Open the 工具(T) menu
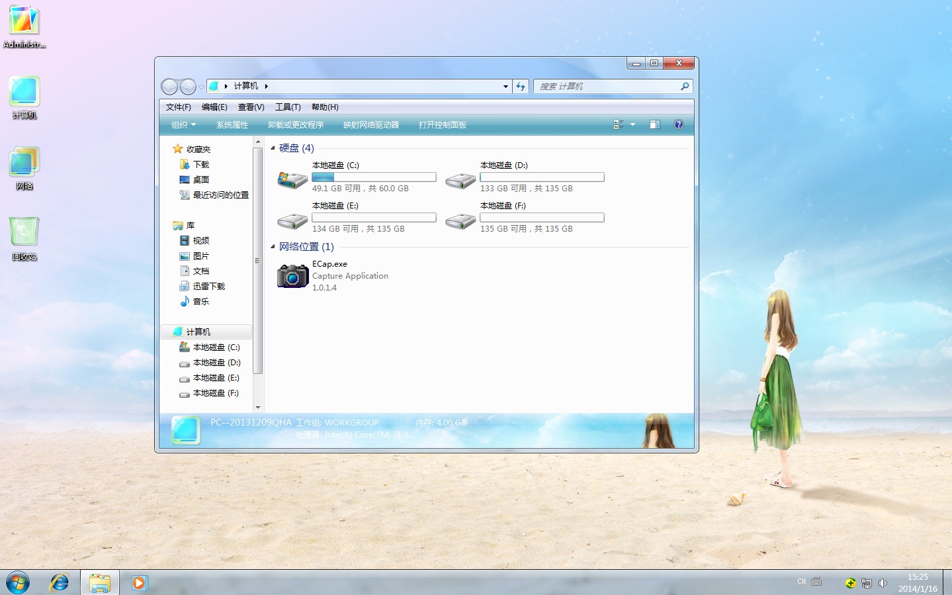Image resolution: width=952 pixels, height=595 pixels. (288, 107)
